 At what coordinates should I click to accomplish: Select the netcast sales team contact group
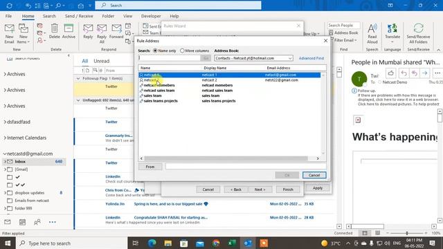pyautogui.click(x=230, y=91)
